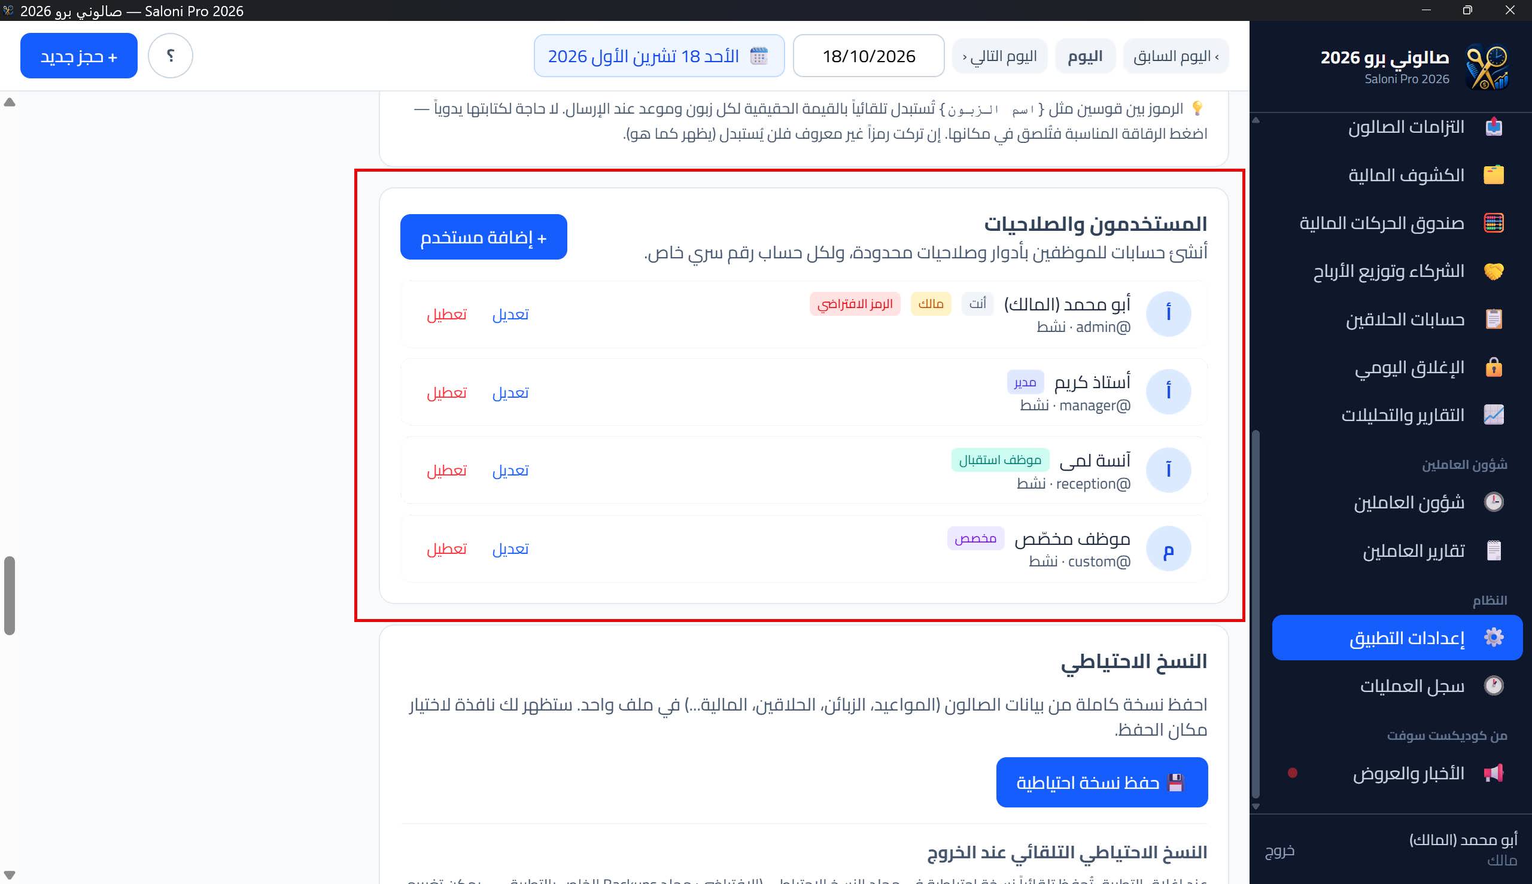Click تعطيل for أبو محمد (المالك)

point(446,314)
